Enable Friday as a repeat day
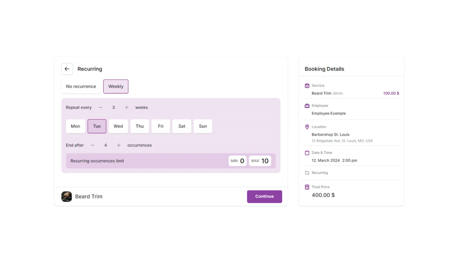Viewport: 467px width, 262px height. [x=160, y=126]
